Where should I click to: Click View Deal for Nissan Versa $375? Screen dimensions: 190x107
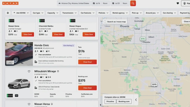click(x=28, y=34)
